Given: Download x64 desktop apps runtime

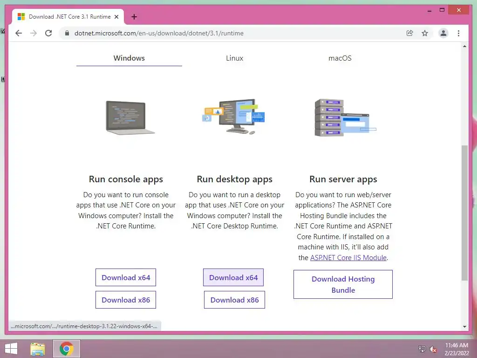Looking at the screenshot, I should 233,277.
